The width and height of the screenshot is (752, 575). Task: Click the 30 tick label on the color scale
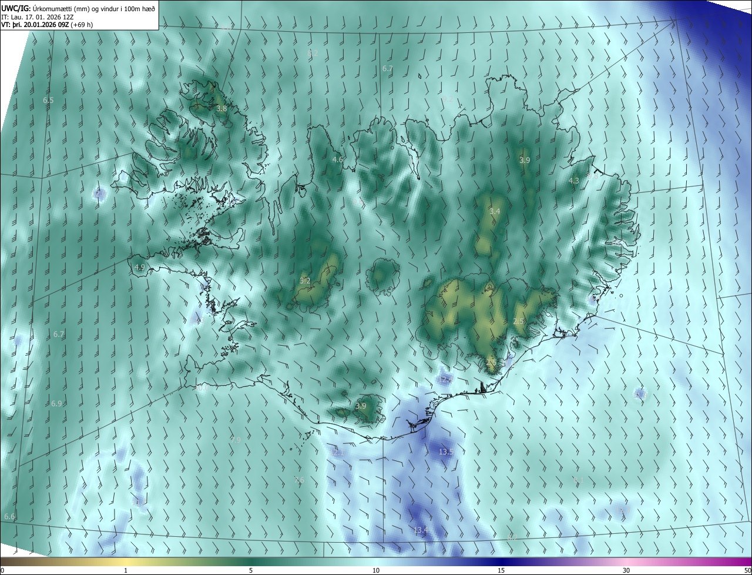[626, 570]
